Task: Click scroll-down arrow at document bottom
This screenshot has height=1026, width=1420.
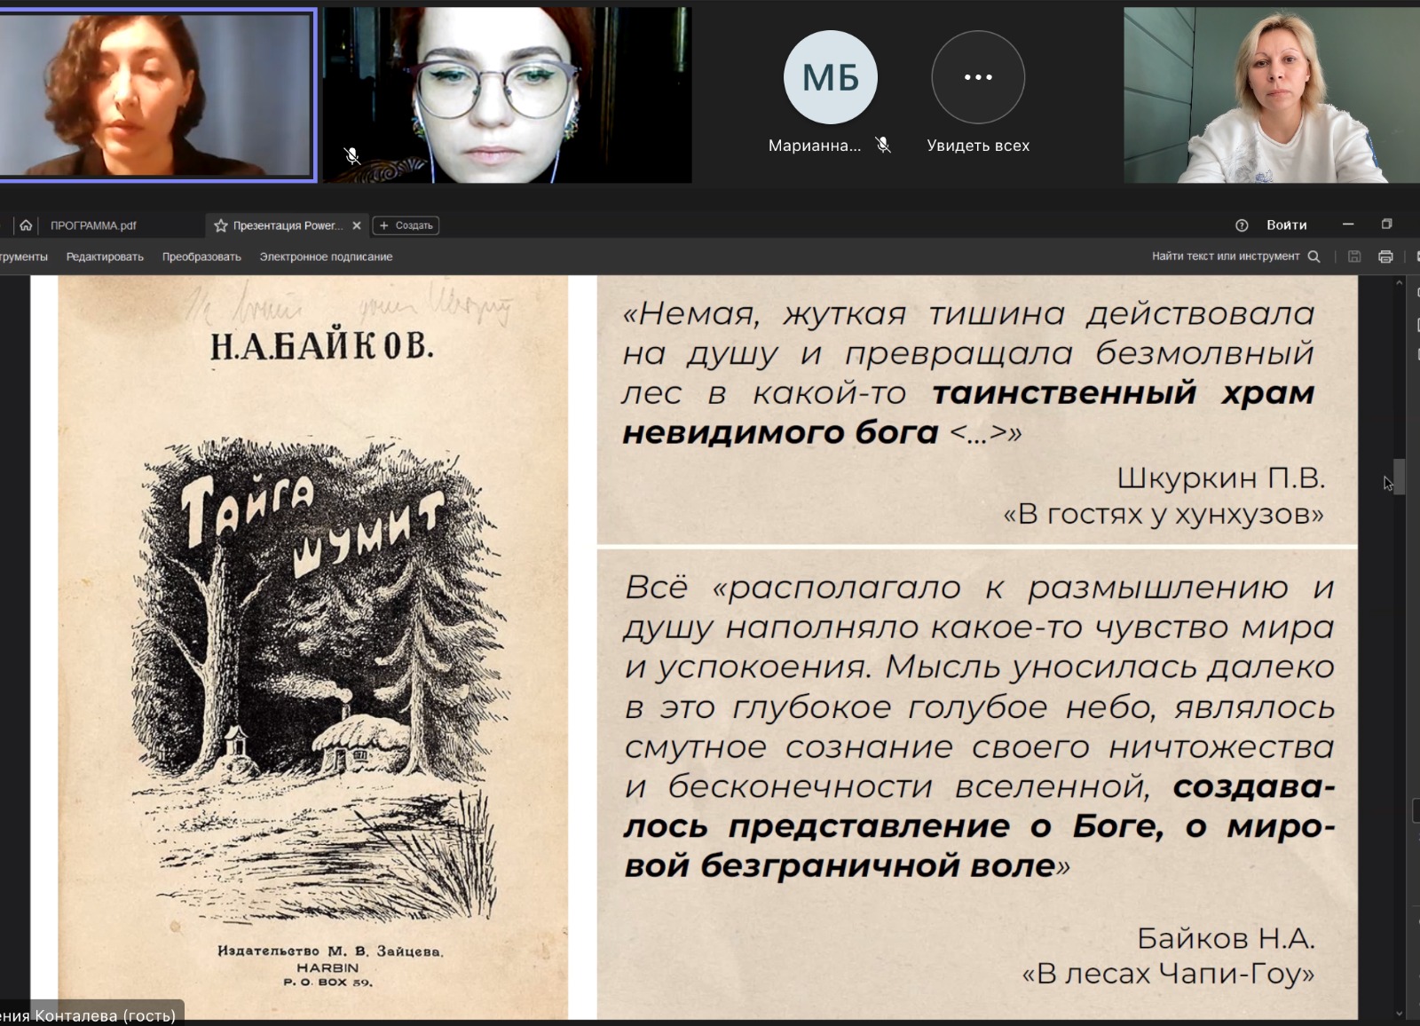Action: 1399,1013
